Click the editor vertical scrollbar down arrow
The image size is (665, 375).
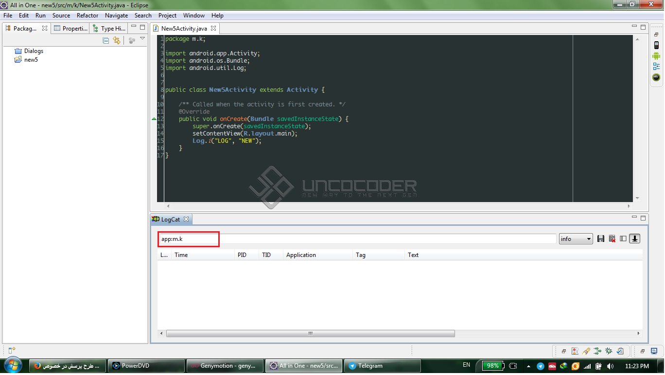pos(637,198)
